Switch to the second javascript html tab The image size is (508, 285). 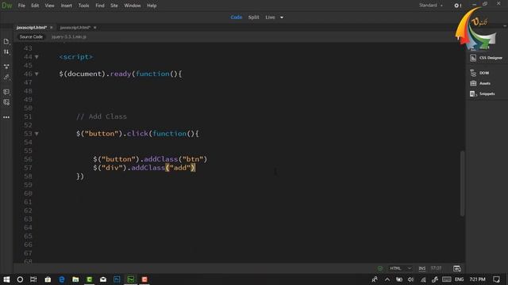[75, 28]
